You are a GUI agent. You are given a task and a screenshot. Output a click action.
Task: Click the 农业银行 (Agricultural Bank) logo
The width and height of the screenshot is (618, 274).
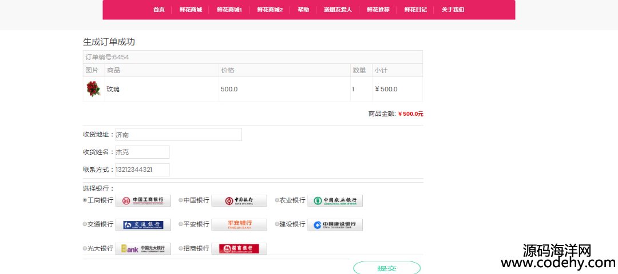[x=335, y=201]
